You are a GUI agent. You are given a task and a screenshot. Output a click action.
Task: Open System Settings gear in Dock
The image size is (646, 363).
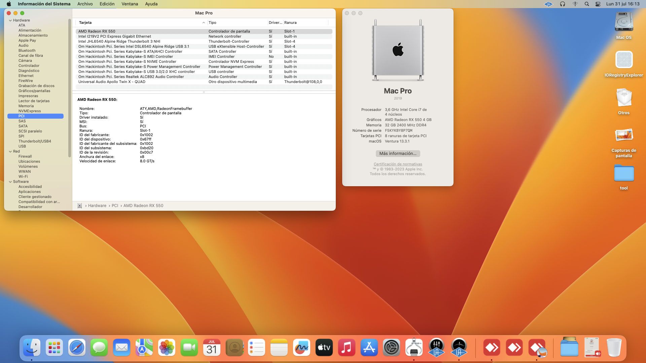point(392,348)
